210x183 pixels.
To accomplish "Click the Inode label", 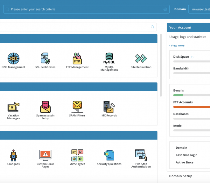I will [x=177, y=126].
